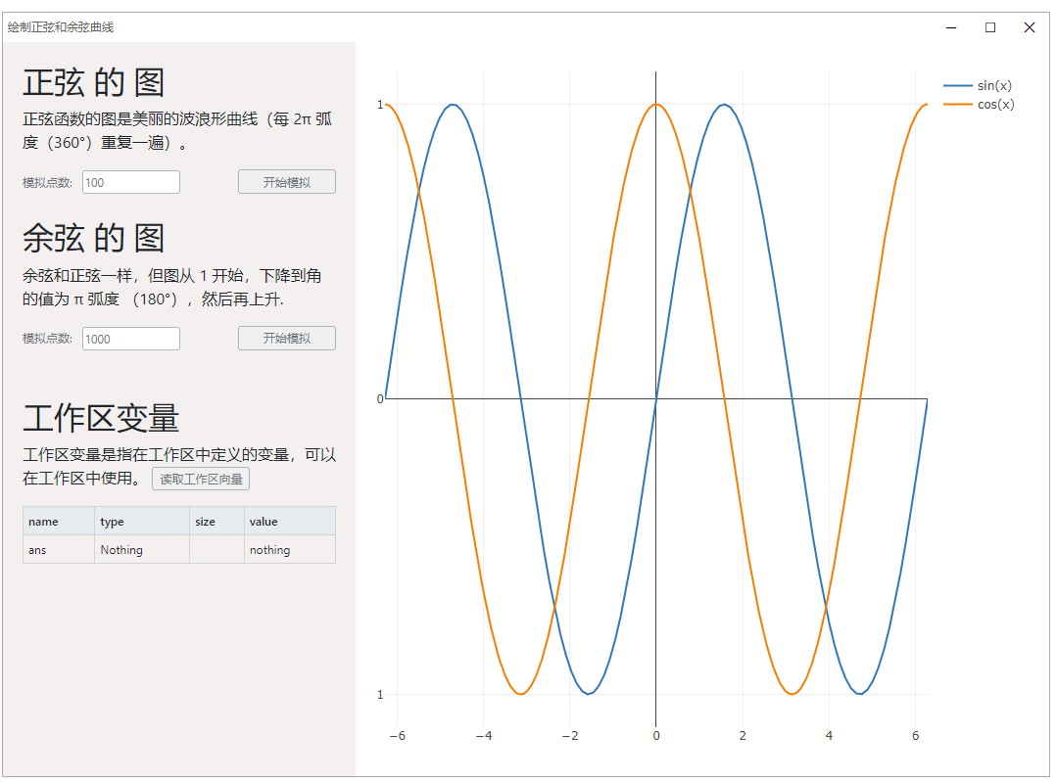
Task: Click the x-axis tick label 6
Action: coord(915,736)
